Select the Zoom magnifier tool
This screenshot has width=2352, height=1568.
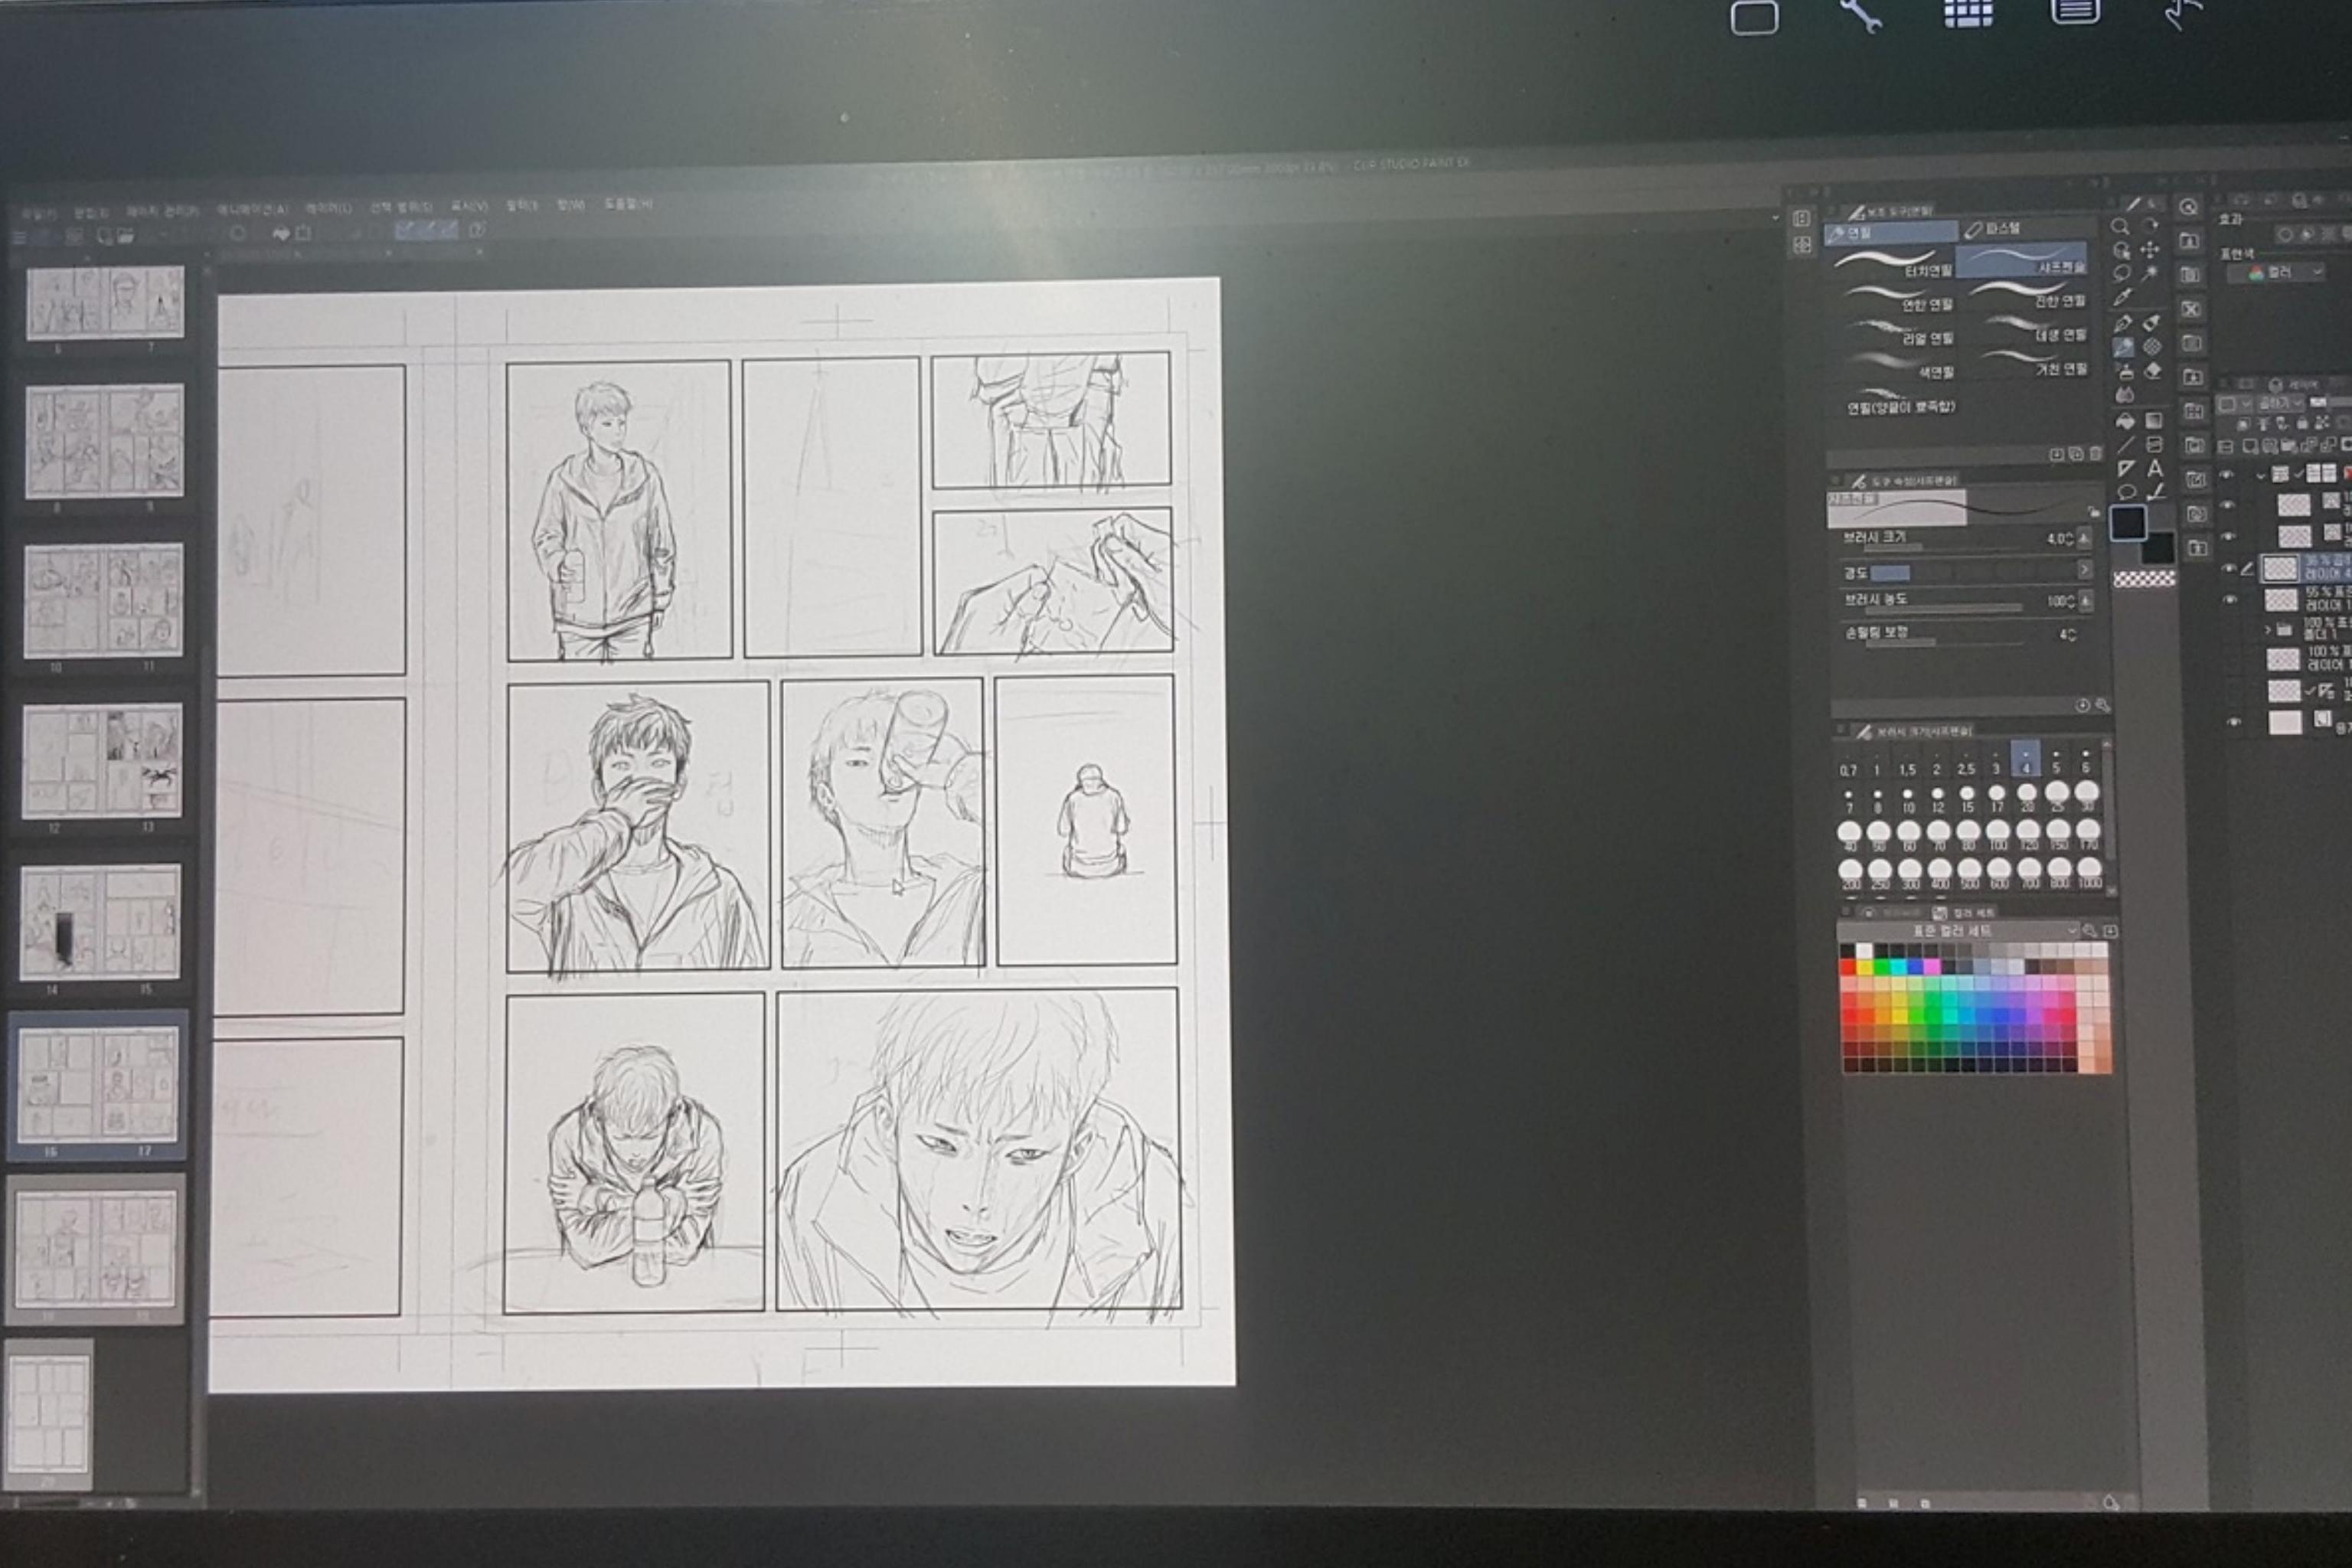[2120, 226]
